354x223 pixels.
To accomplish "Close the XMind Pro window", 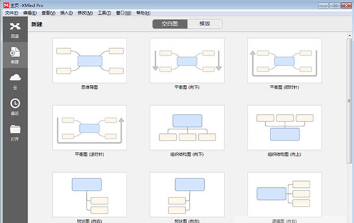I will tap(346, 5).
